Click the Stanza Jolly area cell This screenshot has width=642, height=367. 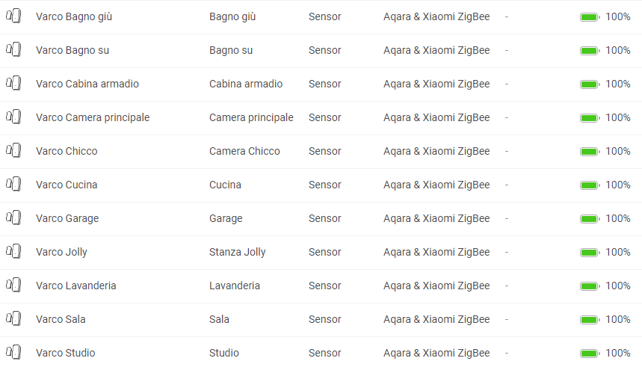coord(238,252)
